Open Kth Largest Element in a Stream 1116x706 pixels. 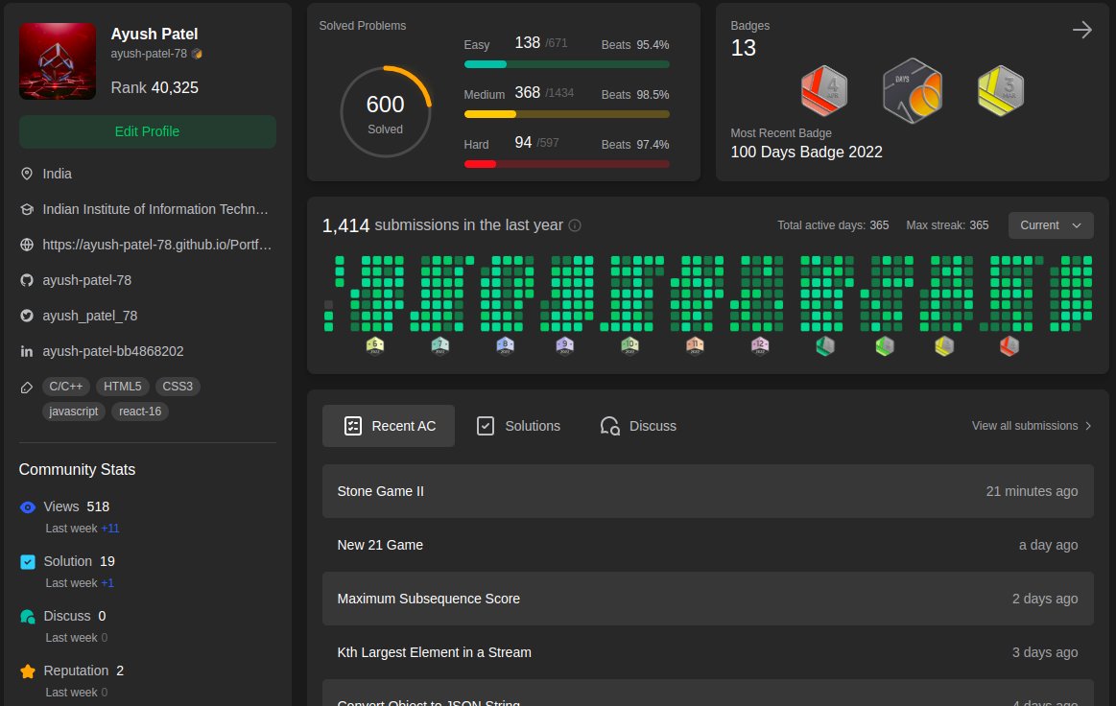[707, 652]
